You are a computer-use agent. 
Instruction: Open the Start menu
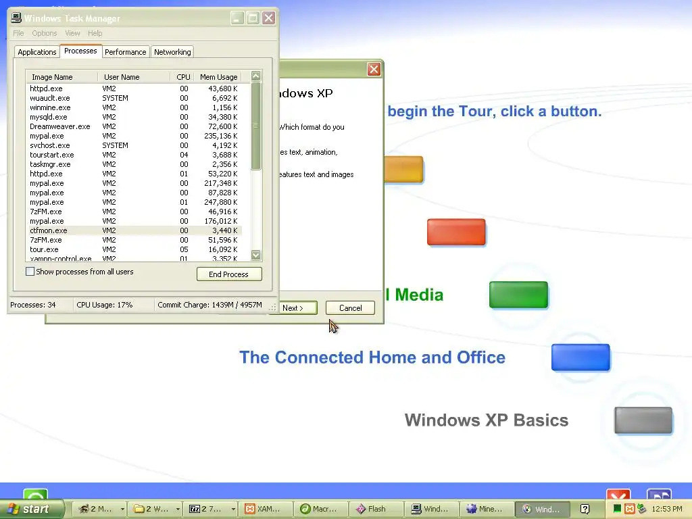pos(31,509)
